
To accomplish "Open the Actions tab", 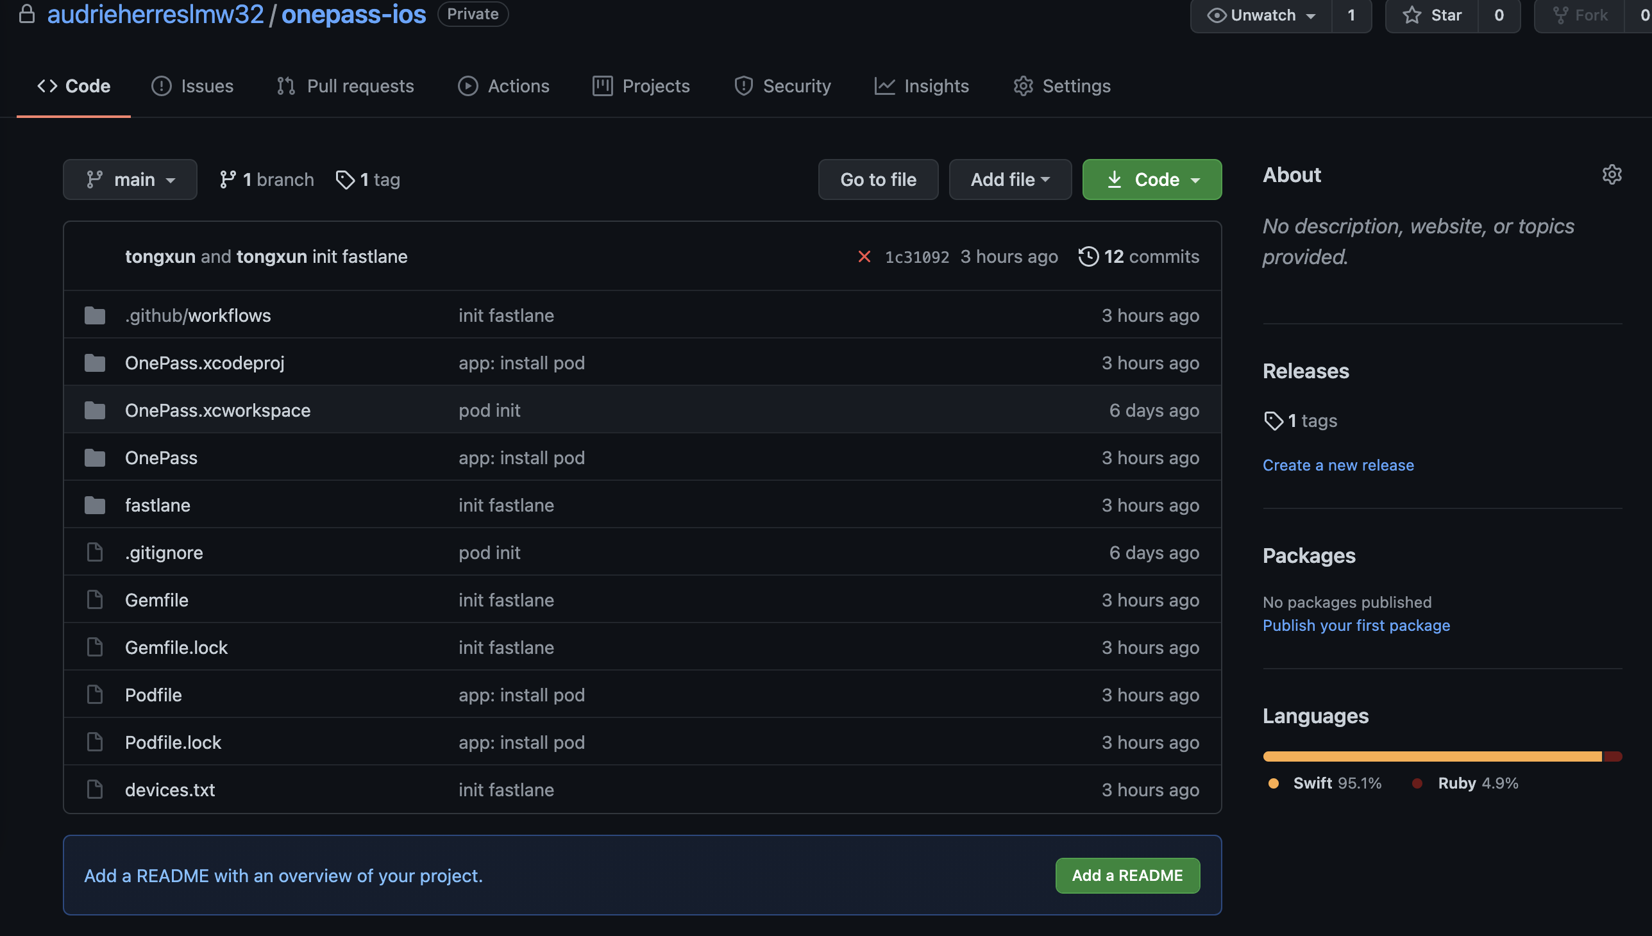I will (503, 86).
